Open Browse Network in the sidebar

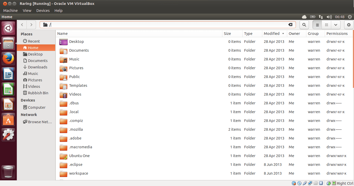click(x=36, y=122)
